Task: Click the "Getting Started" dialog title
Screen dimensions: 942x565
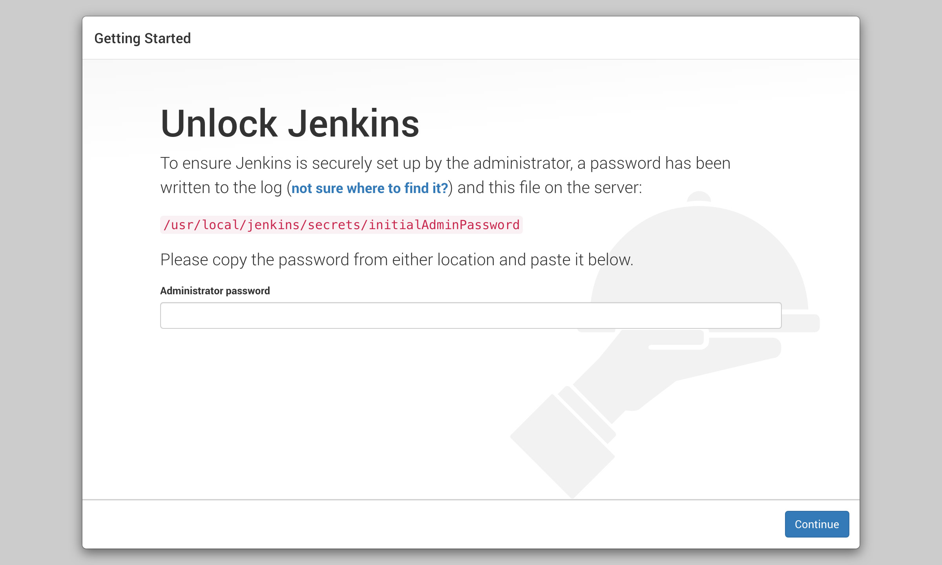Action: (x=142, y=38)
